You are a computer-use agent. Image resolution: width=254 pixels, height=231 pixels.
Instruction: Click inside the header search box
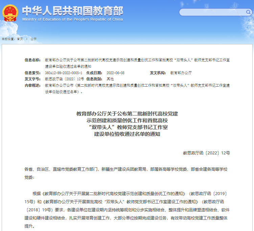point(211,13)
